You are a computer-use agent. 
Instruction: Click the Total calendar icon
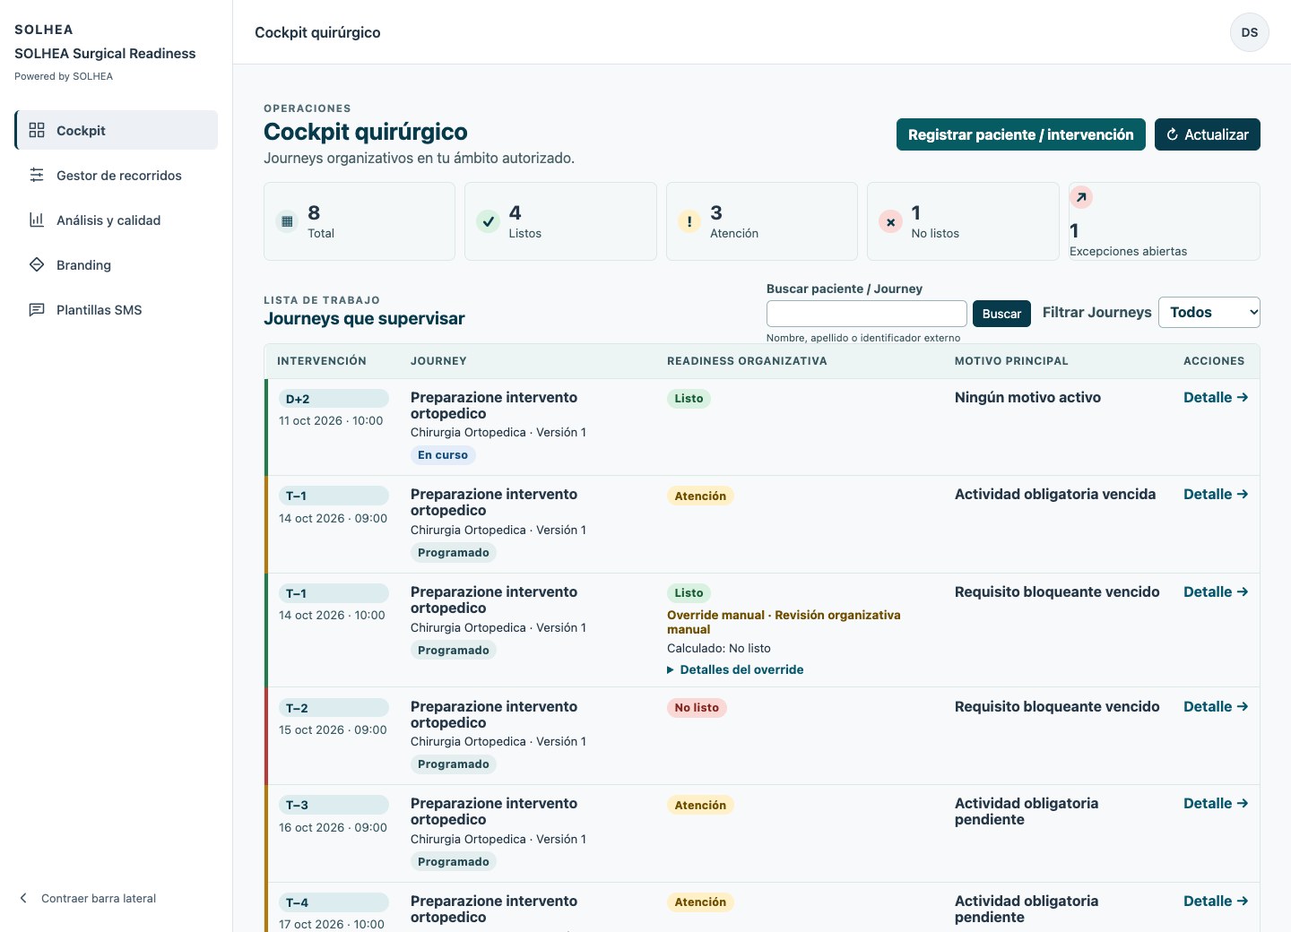pos(287,221)
